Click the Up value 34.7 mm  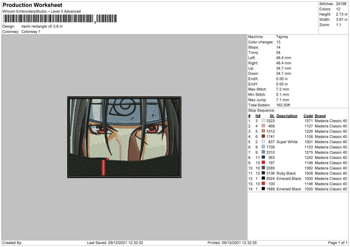click(283, 68)
